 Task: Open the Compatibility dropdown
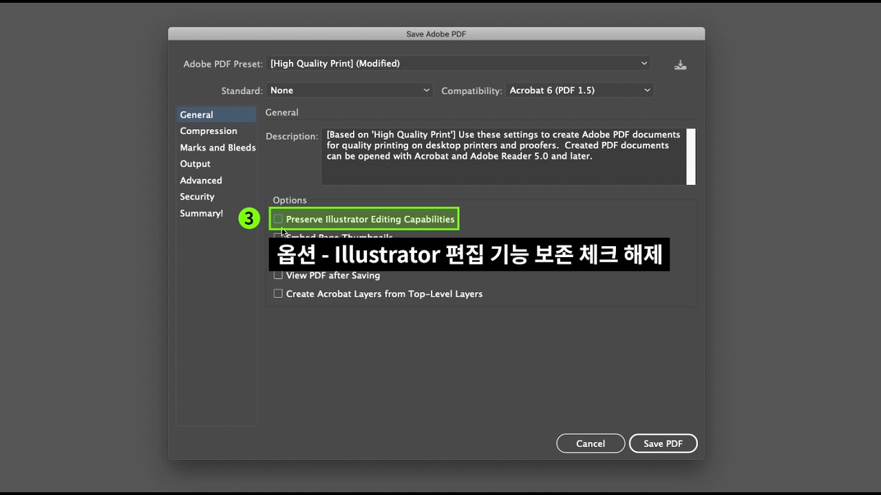coord(580,90)
